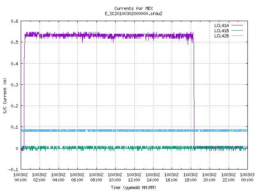Click the 0.2 y-axis tick label
255x191 pixels.
(14, 106)
